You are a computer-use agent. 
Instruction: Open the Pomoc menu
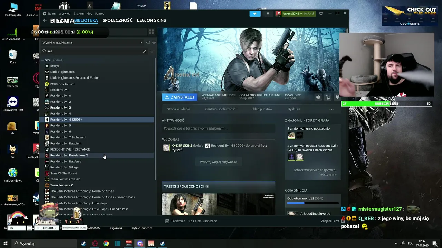click(x=99, y=14)
